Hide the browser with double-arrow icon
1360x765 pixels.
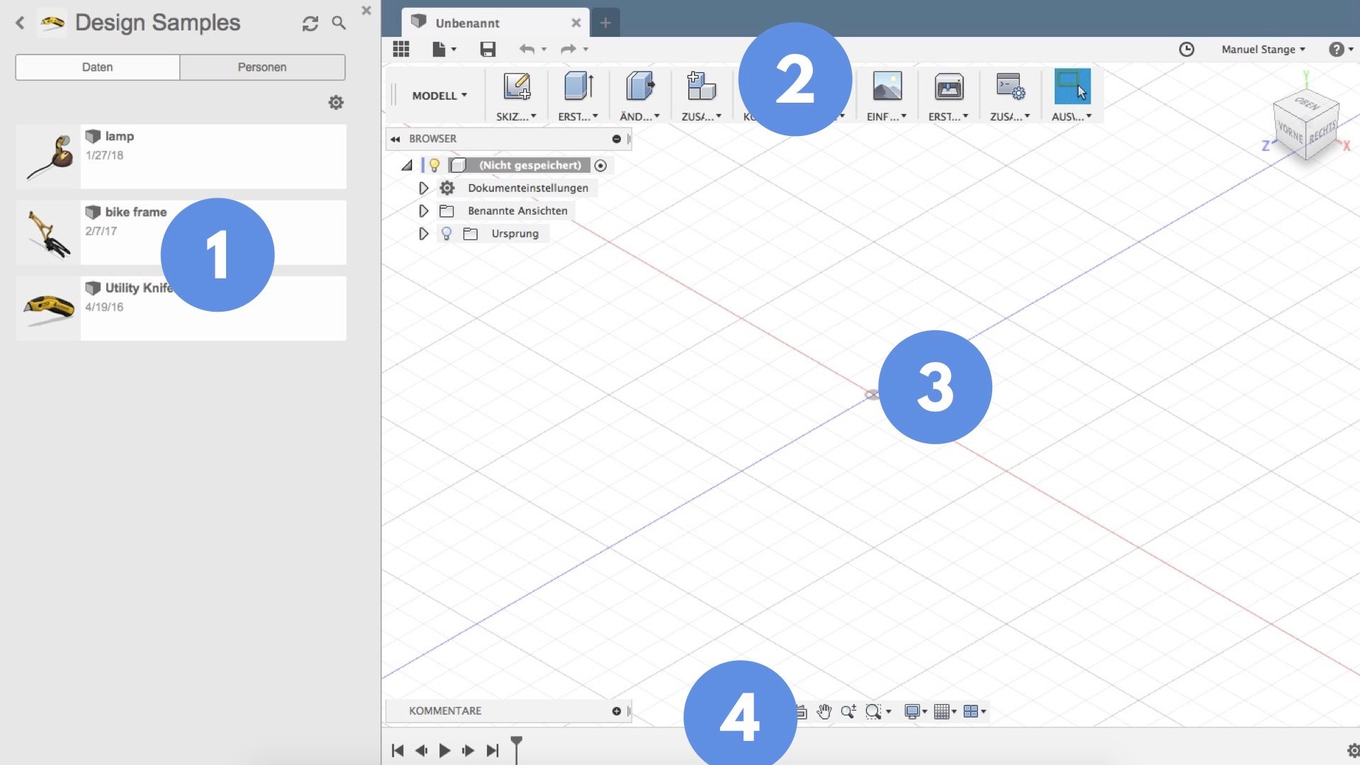(x=395, y=139)
